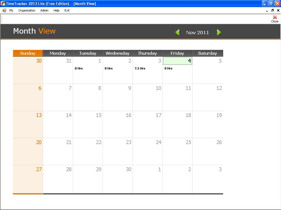Click the Monday column header
Image resolution: width=281 pixels, height=210 pixels.
tap(58, 53)
